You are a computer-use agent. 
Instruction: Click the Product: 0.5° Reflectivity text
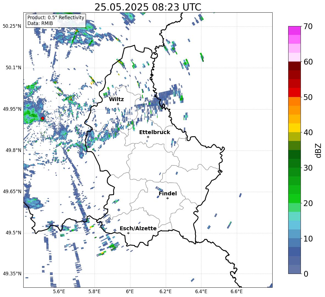click(x=56, y=17)
